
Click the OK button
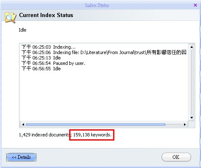(176, 157)
